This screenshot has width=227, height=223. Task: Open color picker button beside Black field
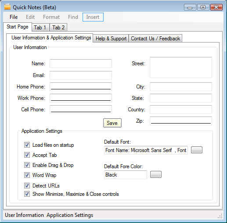point(156,174)
